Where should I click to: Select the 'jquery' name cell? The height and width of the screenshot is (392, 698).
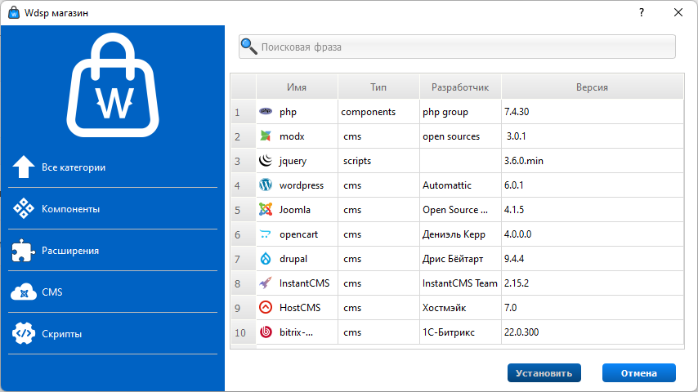coord(297,161)
